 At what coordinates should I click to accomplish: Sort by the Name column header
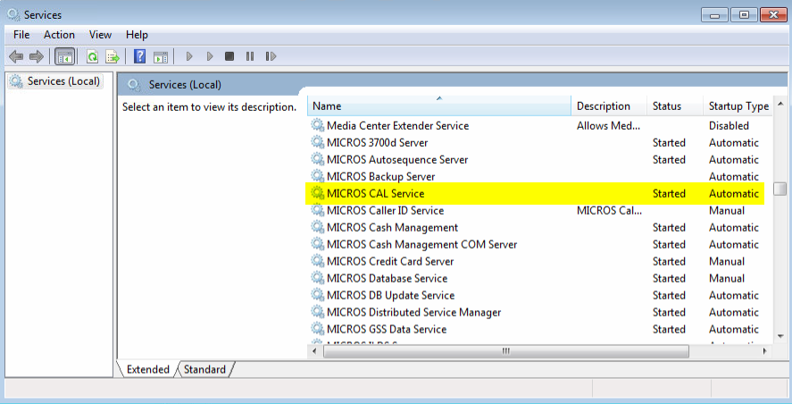click(x=439, y=106)
